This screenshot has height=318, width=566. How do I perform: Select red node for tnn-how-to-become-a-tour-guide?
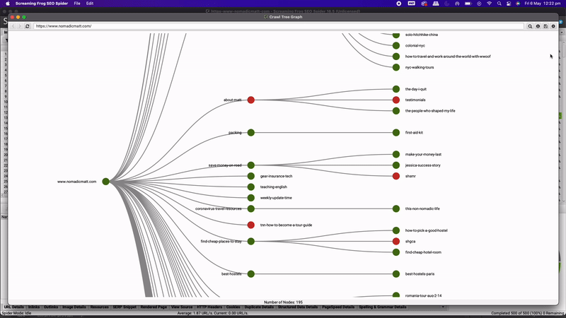click(x=251, y=225)
